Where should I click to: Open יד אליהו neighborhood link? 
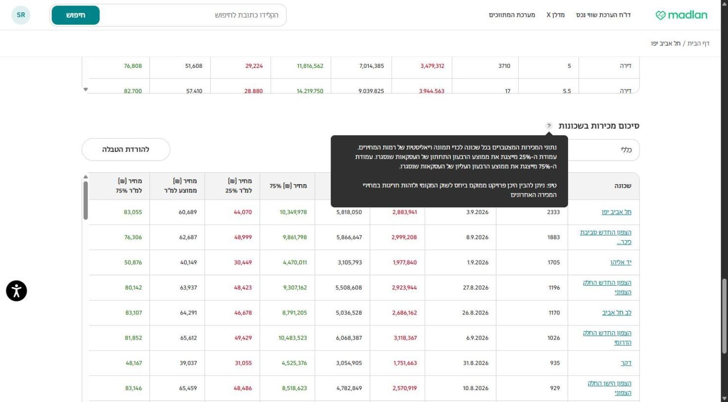[621, 262]
